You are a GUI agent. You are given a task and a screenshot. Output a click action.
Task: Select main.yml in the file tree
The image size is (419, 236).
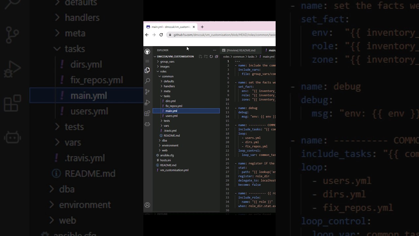coord(186,111)
